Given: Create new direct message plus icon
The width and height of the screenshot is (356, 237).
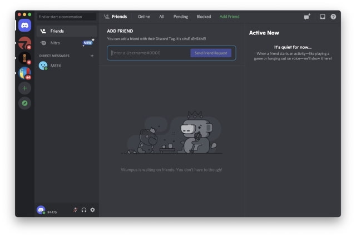Looking at the screenshot, I should coord(92,56).
